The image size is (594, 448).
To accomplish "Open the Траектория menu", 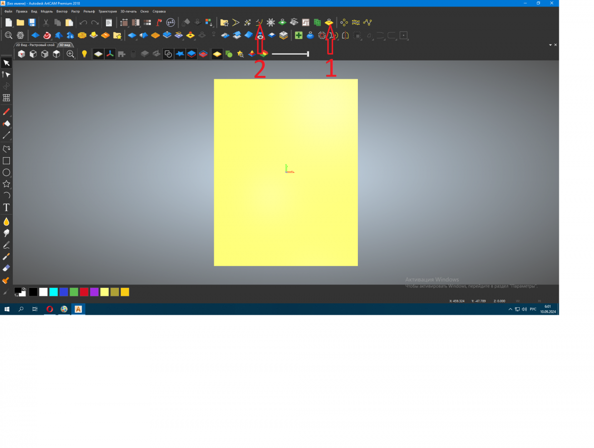I will [107, 11].
